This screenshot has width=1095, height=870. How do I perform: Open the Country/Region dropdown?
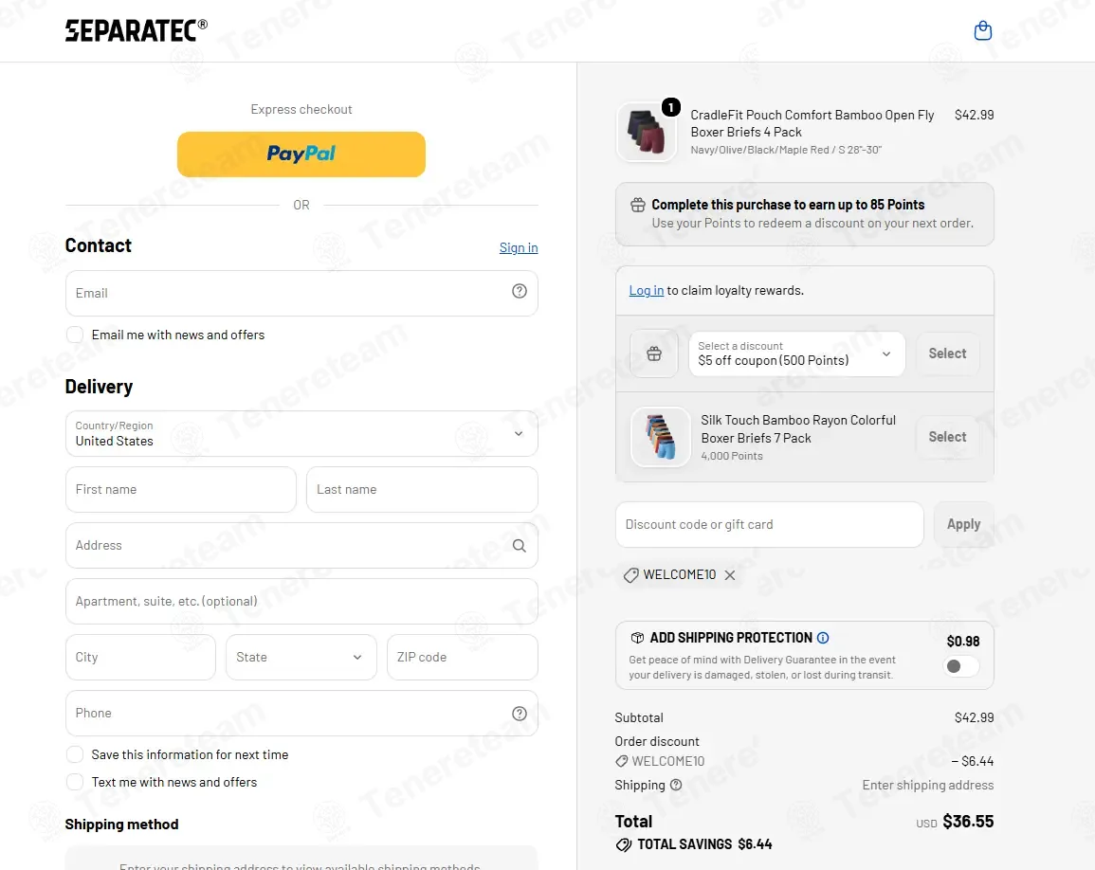[x=301, y=434]
